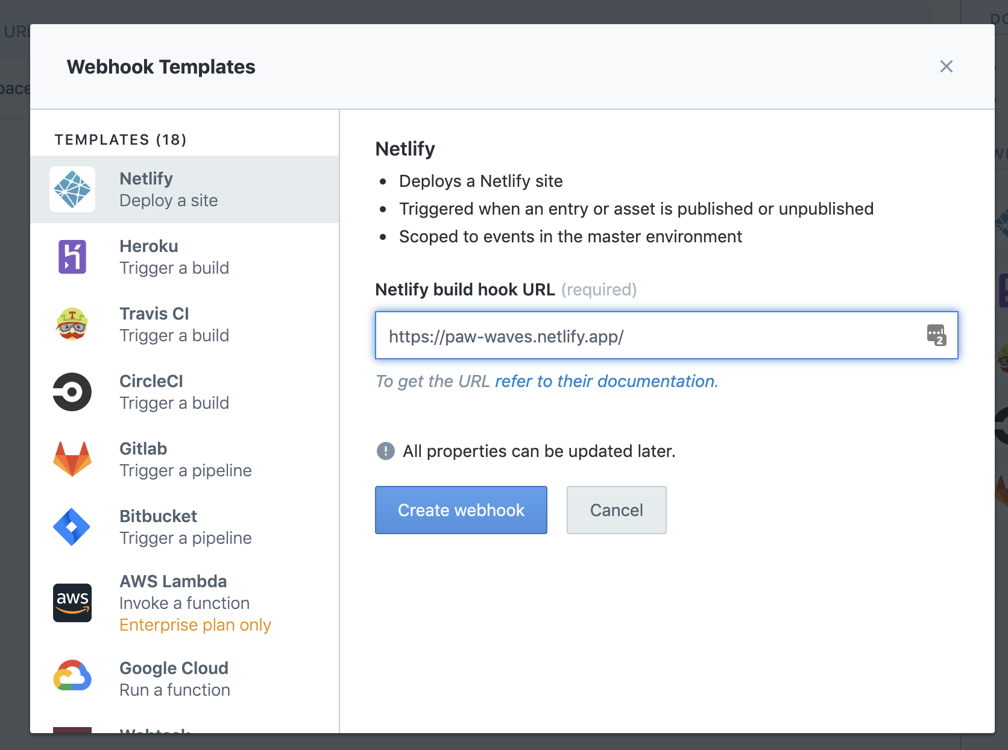1008x750 pixels.
Task: Select the Netlify template logo icon
Action: click(72, 189)
